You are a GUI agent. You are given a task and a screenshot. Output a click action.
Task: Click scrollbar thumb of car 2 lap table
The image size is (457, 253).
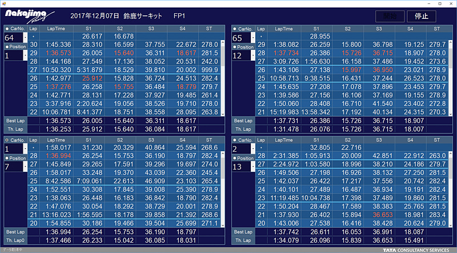tap(451, 167)
